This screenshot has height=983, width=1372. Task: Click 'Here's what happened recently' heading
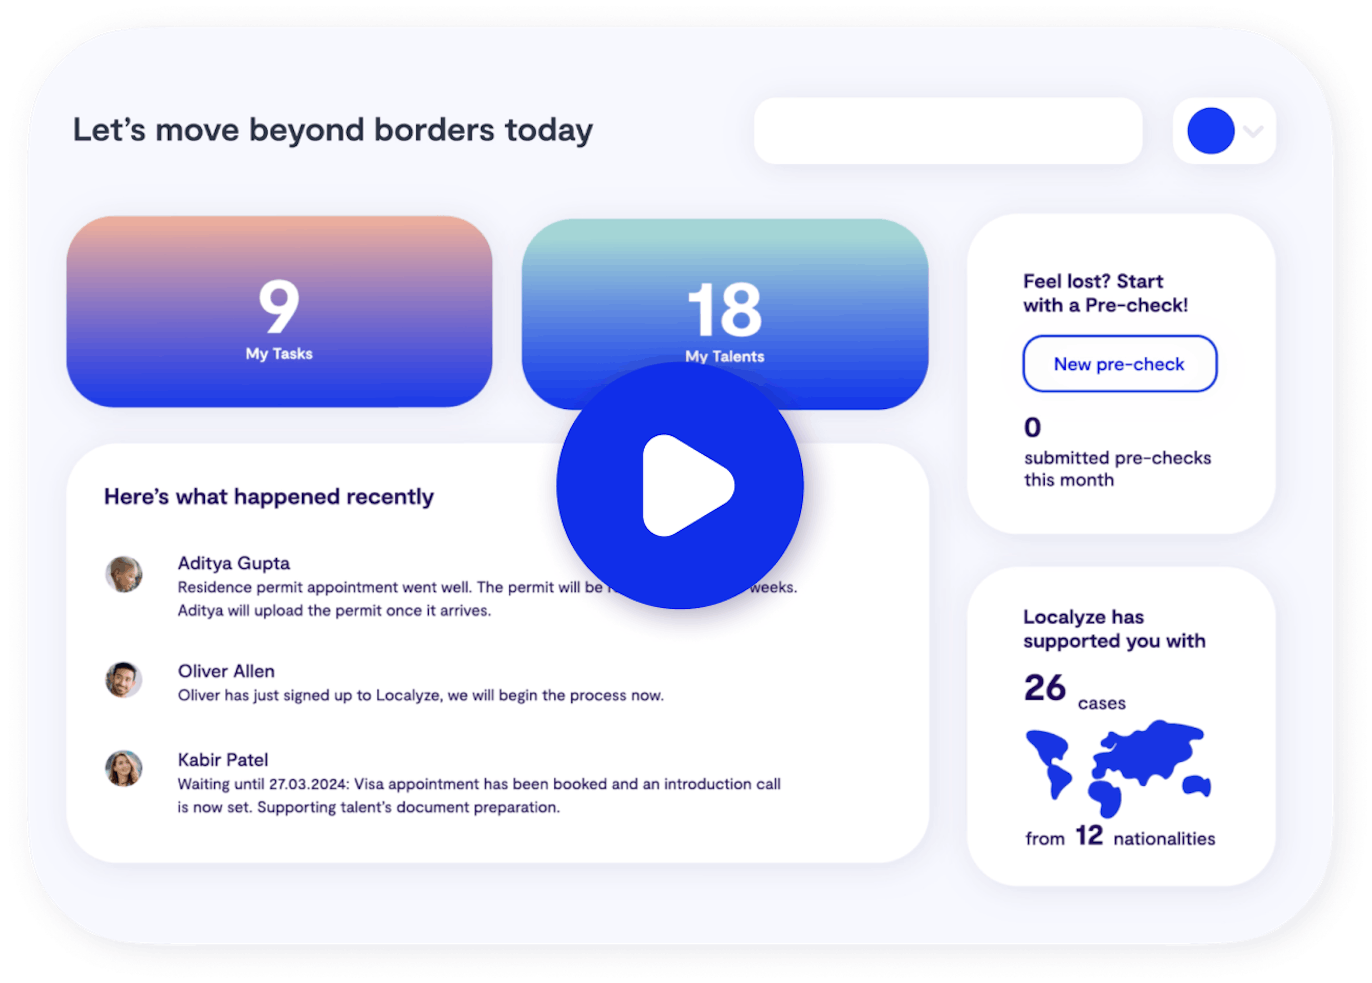(269, 497)
